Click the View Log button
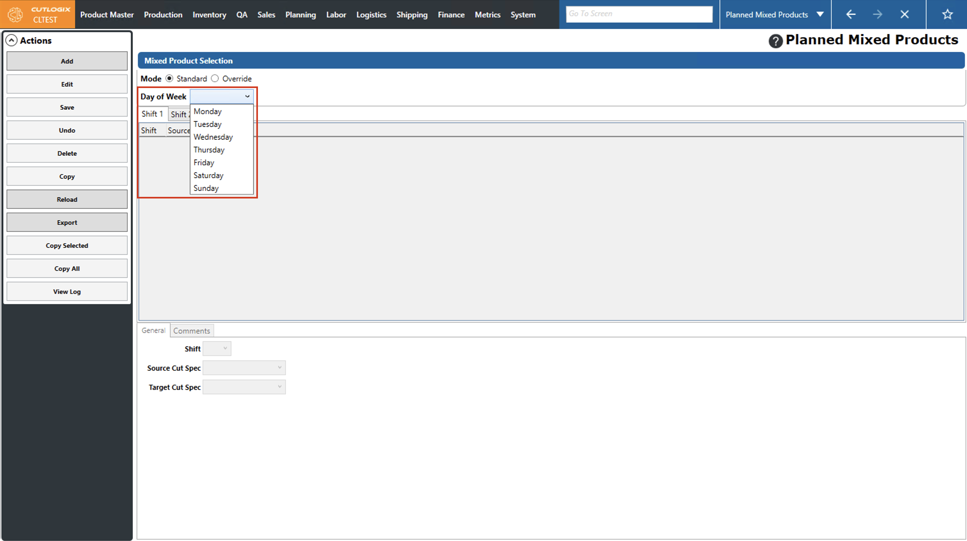 point(67,292)
